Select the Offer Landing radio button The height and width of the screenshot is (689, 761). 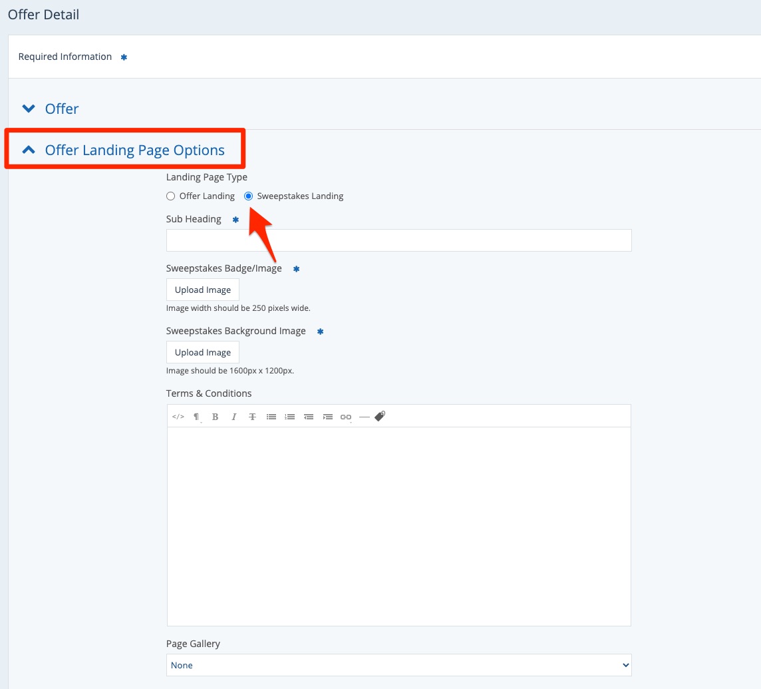[x=171, y=196]
